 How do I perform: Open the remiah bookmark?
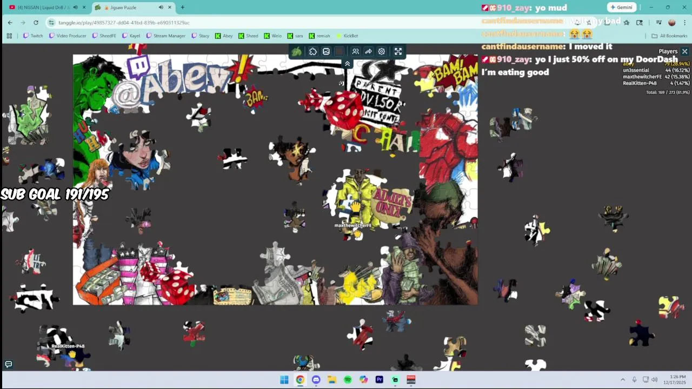pyautogui.click(x=320, y=36)
